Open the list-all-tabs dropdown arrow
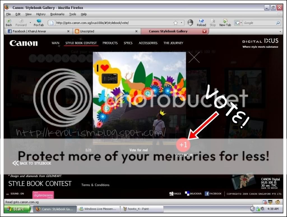The image size is (287, 217). (280, 31)
